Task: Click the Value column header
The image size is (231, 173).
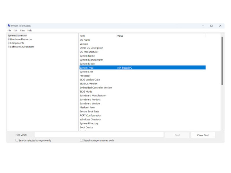Action: click(x=161, y=36)
